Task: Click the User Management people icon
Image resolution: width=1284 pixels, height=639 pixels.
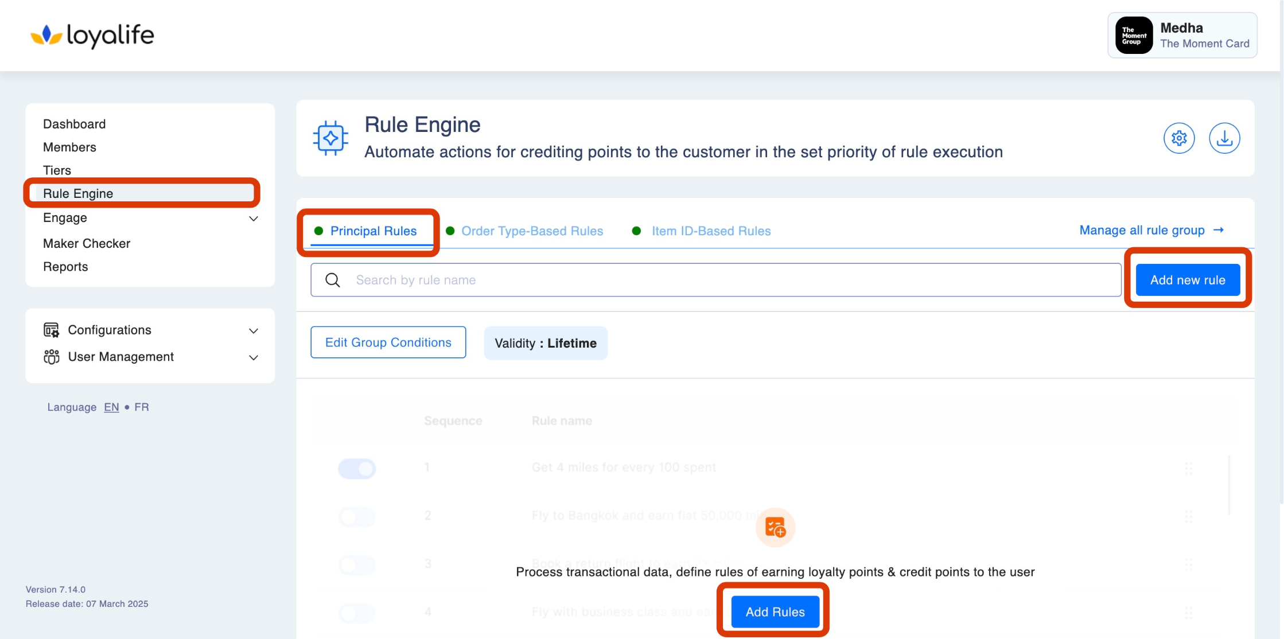Action: [x=51, y=357]
